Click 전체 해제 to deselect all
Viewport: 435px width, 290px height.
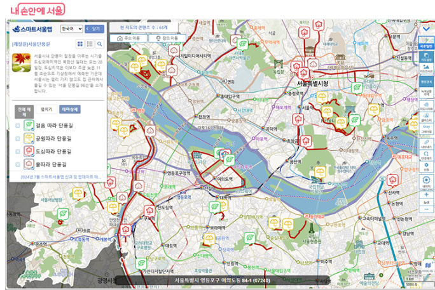24,112
